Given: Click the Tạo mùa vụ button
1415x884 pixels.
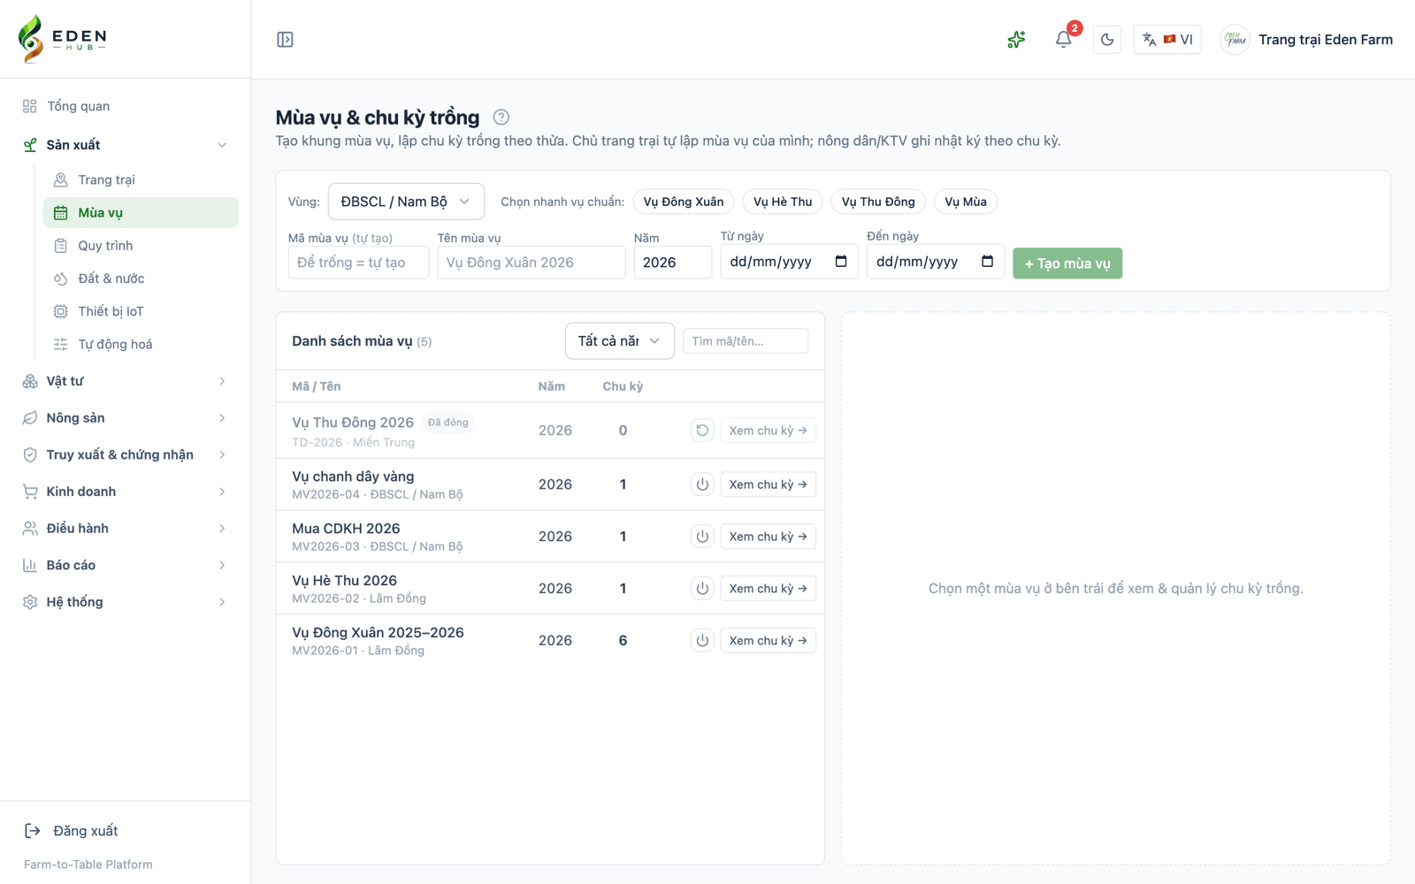Looking at the screenshot, I should pos(1067,263).
